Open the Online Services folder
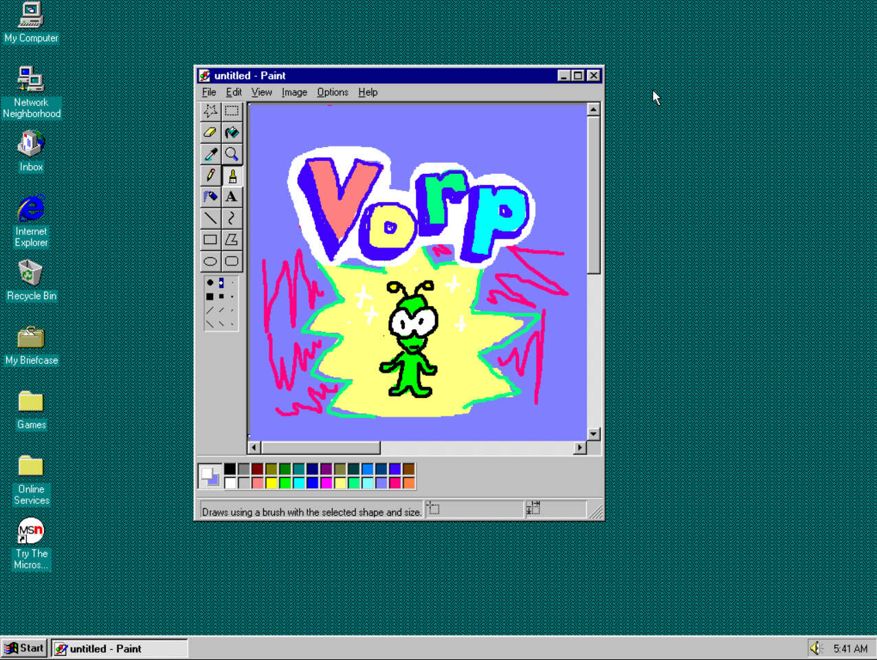Screen dimensions: 877x660 31,480
